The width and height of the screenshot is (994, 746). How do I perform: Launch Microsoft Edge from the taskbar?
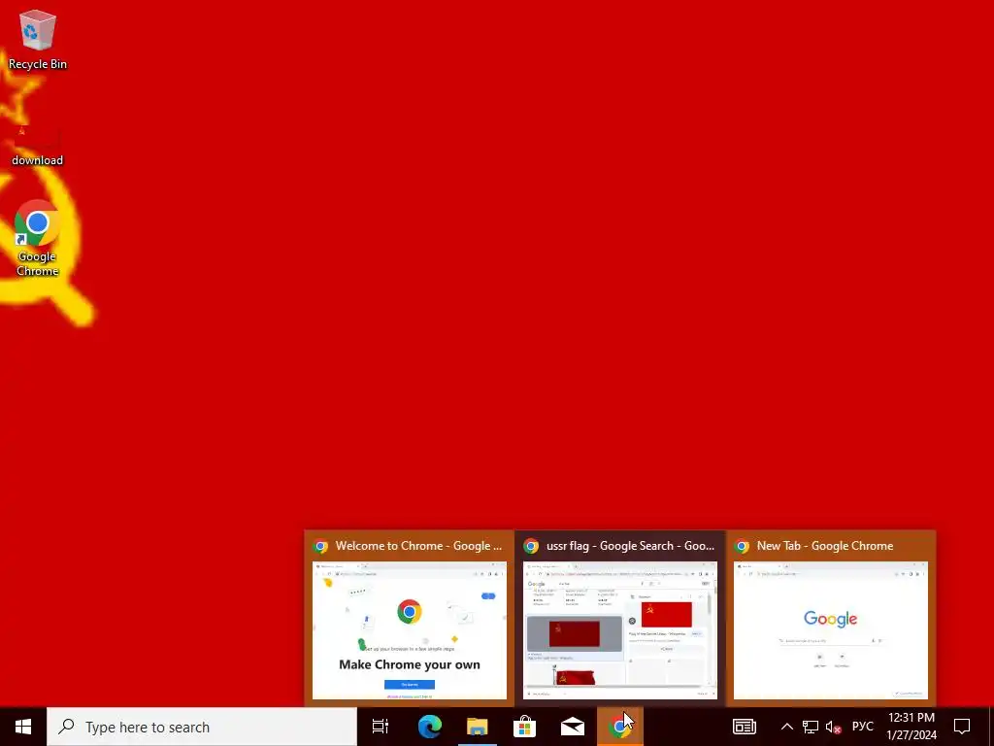430,727
